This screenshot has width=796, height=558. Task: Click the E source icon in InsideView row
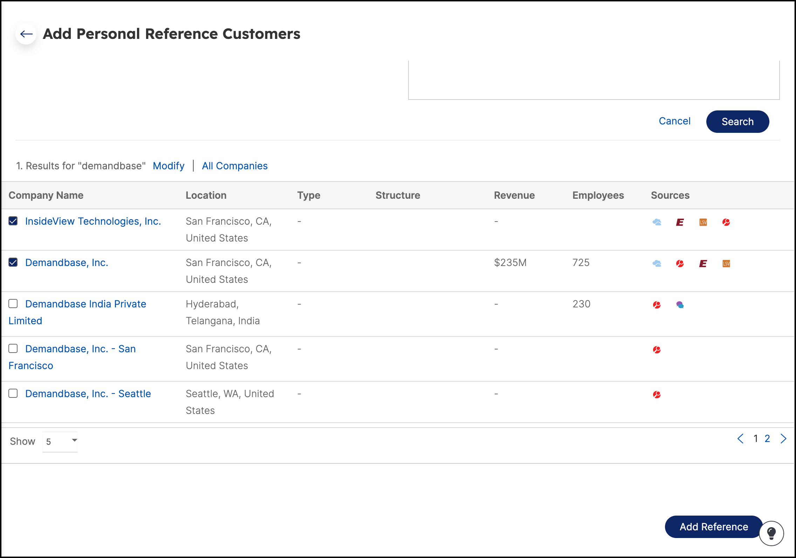pos(680,222)
